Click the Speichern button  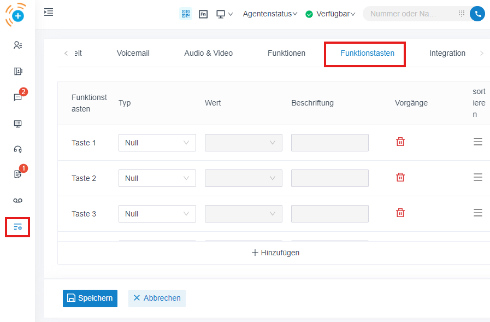(90, 298)
